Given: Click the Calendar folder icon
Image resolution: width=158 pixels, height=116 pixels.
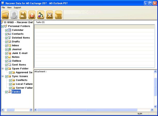Looking at the screenshot, I should (10, 30).
